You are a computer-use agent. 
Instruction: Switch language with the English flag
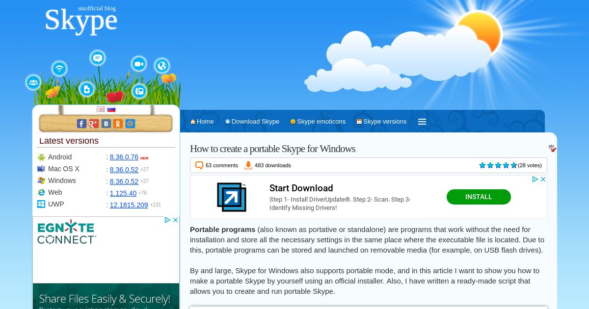tap(101, 109)
